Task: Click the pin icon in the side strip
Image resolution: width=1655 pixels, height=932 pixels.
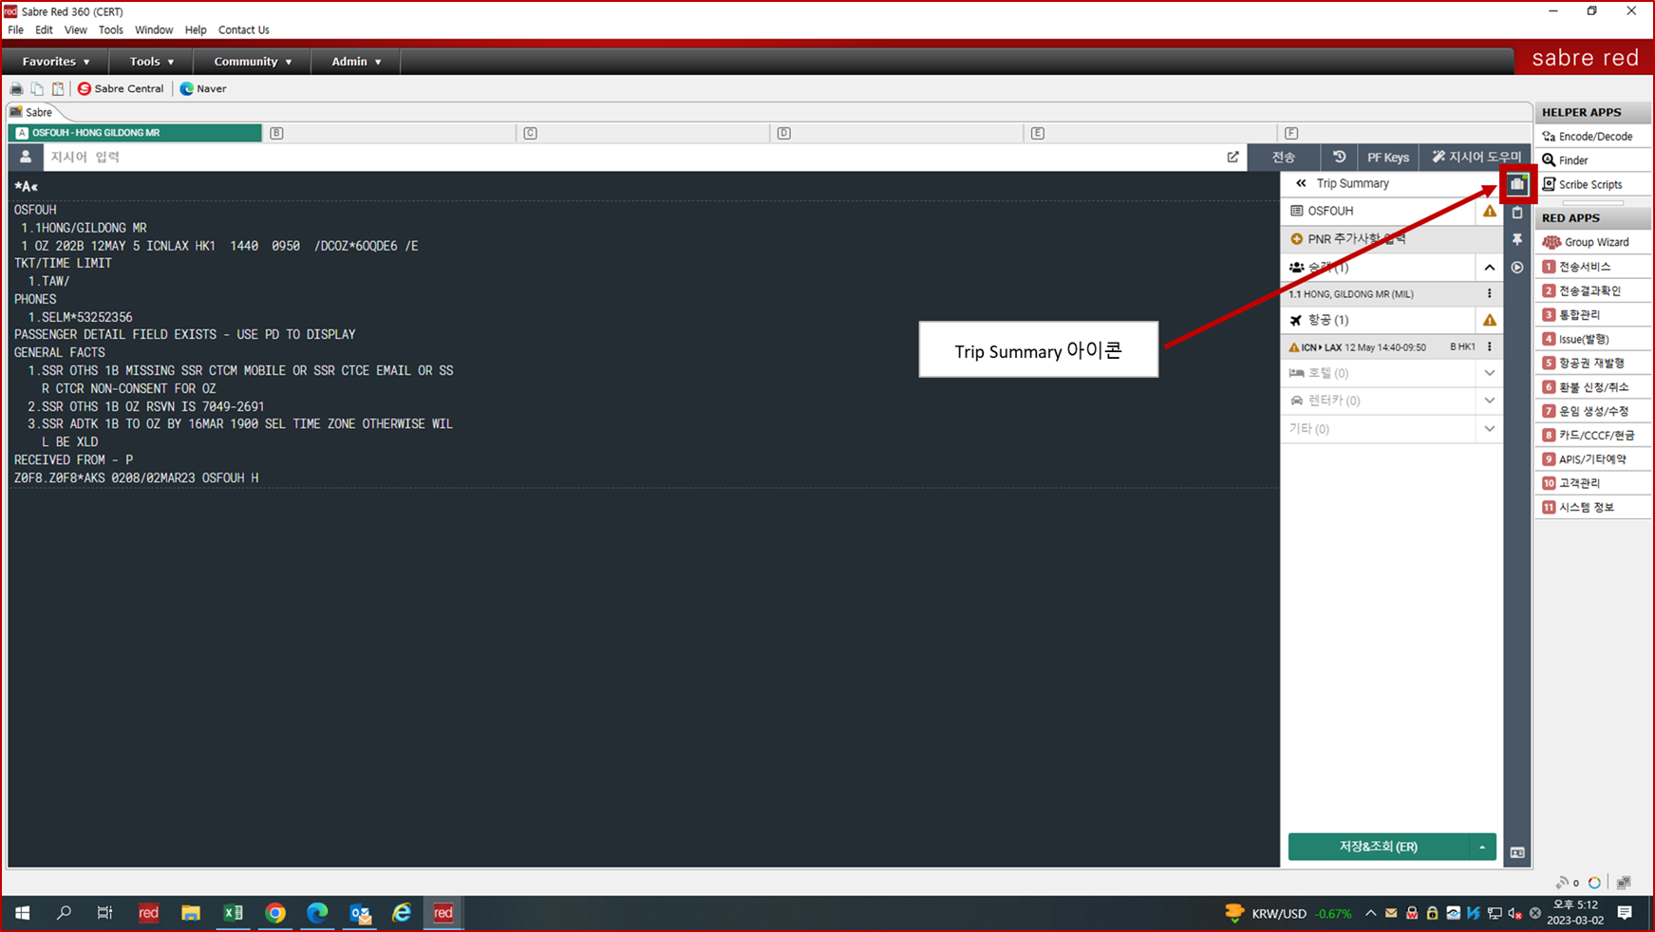Action: pos(1517,240)
